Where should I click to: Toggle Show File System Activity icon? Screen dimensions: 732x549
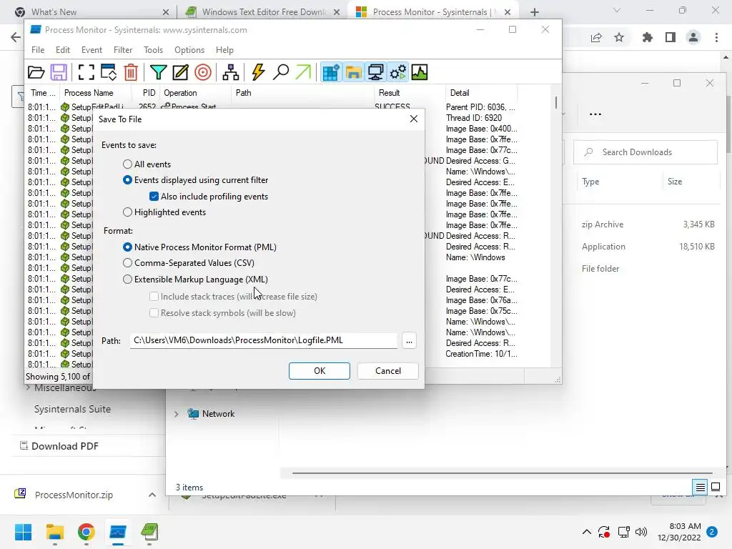tap(353, 72)
